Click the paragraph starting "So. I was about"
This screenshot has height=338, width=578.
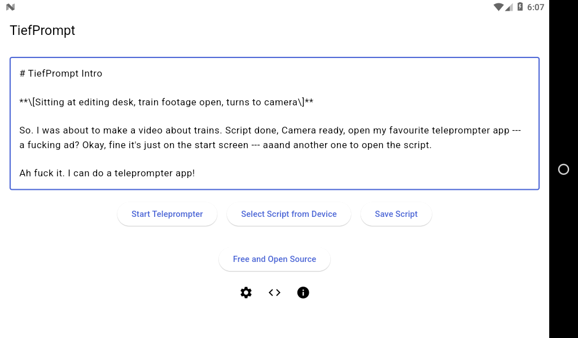270,137
